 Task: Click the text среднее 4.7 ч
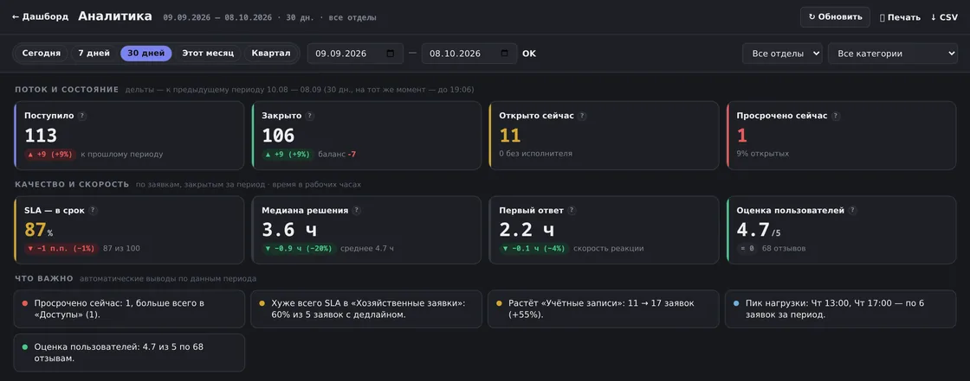[x=367, y=249]
